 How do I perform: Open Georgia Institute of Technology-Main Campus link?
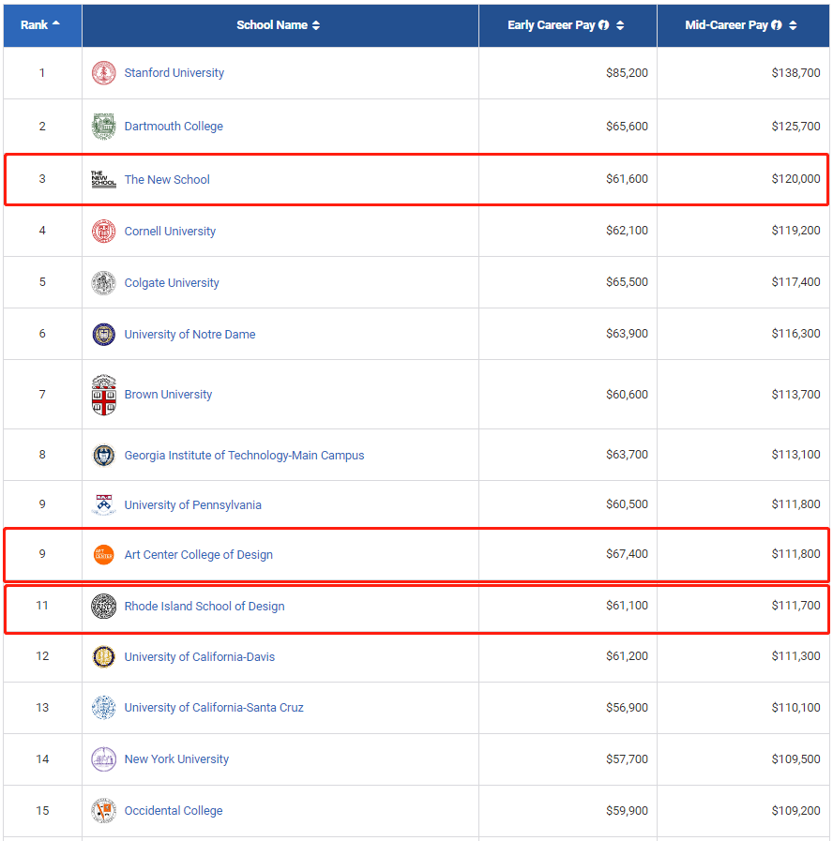244,456
